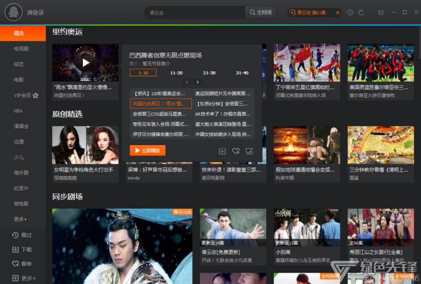Select the 21-30 episode range tab
This screenshot has height=284, width=421.
[x=209, y=73]
